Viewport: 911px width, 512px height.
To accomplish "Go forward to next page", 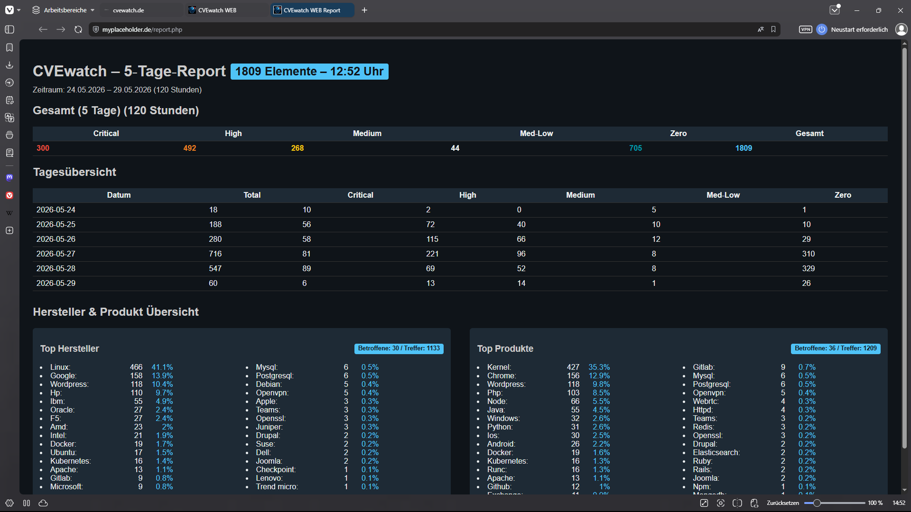I will 61,29.
